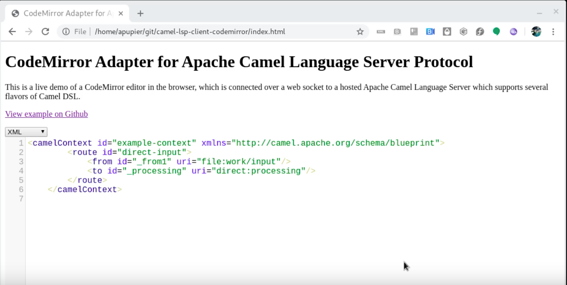Close the CodeMirror Adapter tab
Viewport: 567px width, 285px height.
[121, 13]
